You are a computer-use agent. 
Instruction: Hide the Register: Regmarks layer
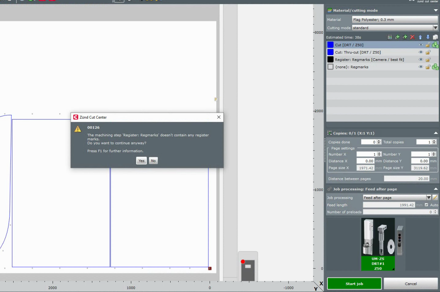[x=420, y=60]
